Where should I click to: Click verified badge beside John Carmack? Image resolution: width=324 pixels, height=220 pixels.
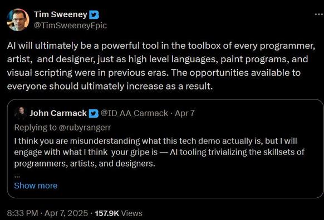[94, 113]
